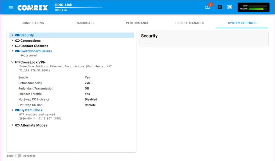Screen dimensions: 275x161
Task: Select the Connections tree item label
Action: pyautogui.click(x=30, y=41)
